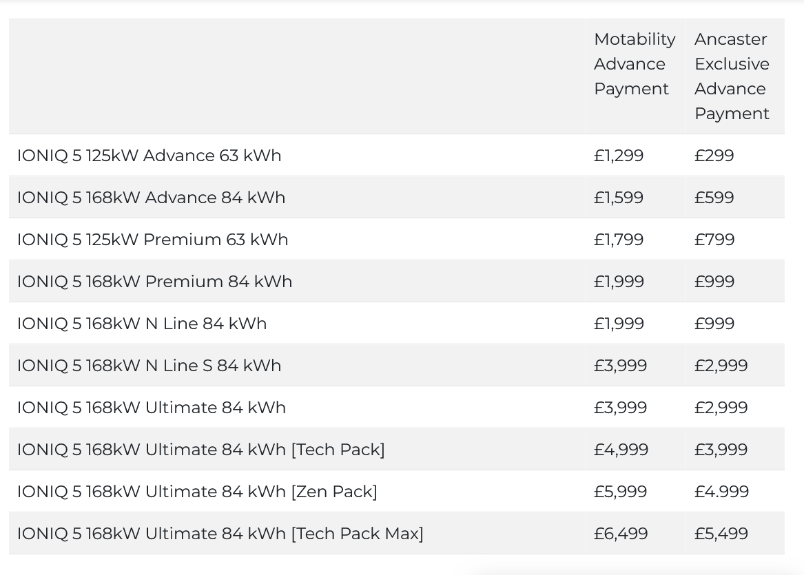
Task: Click the £5,499 Ancaster exclusive price
Action: click(721, 534)
